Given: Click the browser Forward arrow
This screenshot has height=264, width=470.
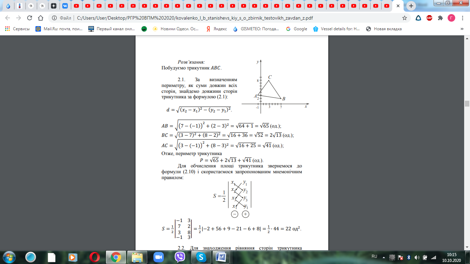Looking at the screenshot, I should click(x=19, y=18).
